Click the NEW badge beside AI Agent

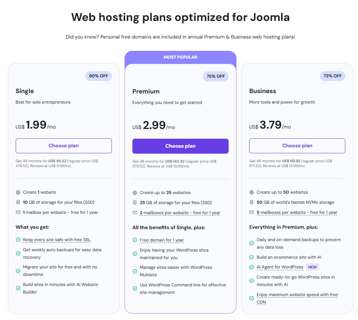coord(313,267)
